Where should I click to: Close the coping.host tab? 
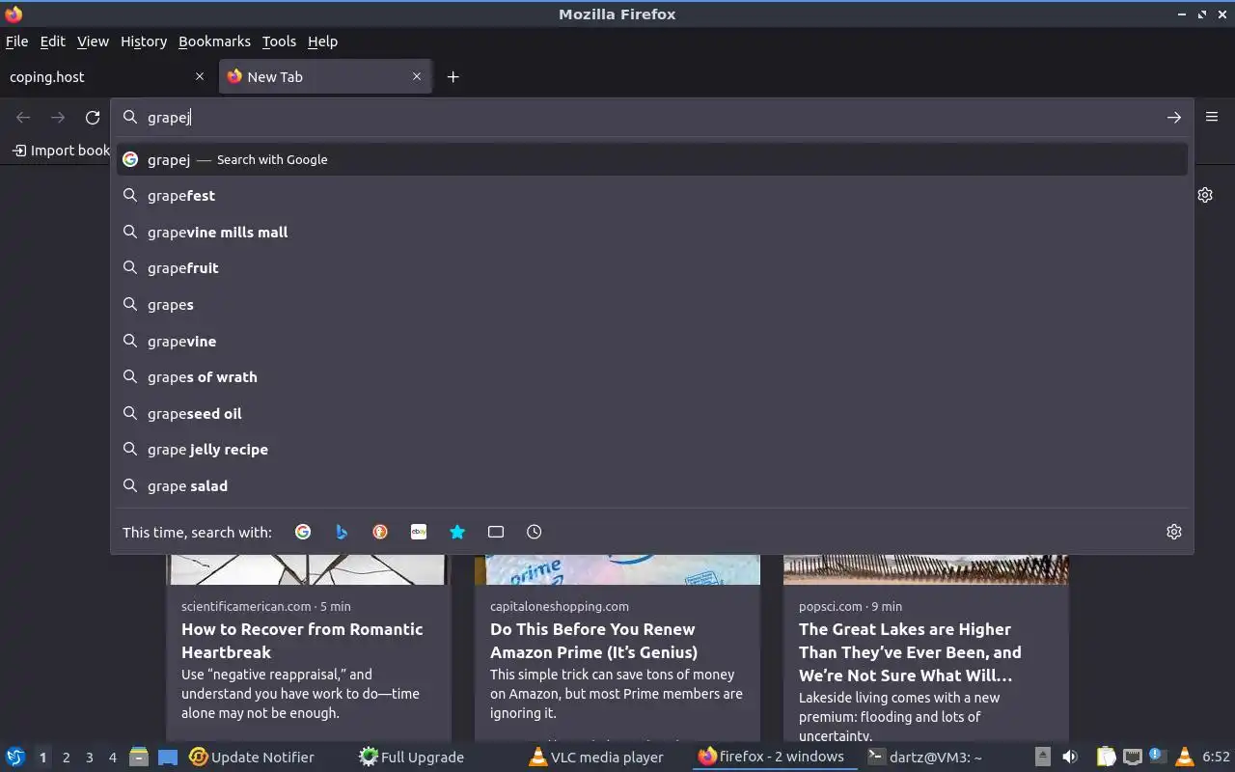coord(200,76)
